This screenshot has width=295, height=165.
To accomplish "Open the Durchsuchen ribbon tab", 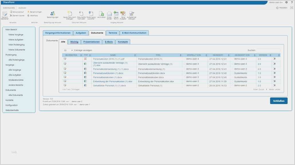I will (x=9, y=8).
